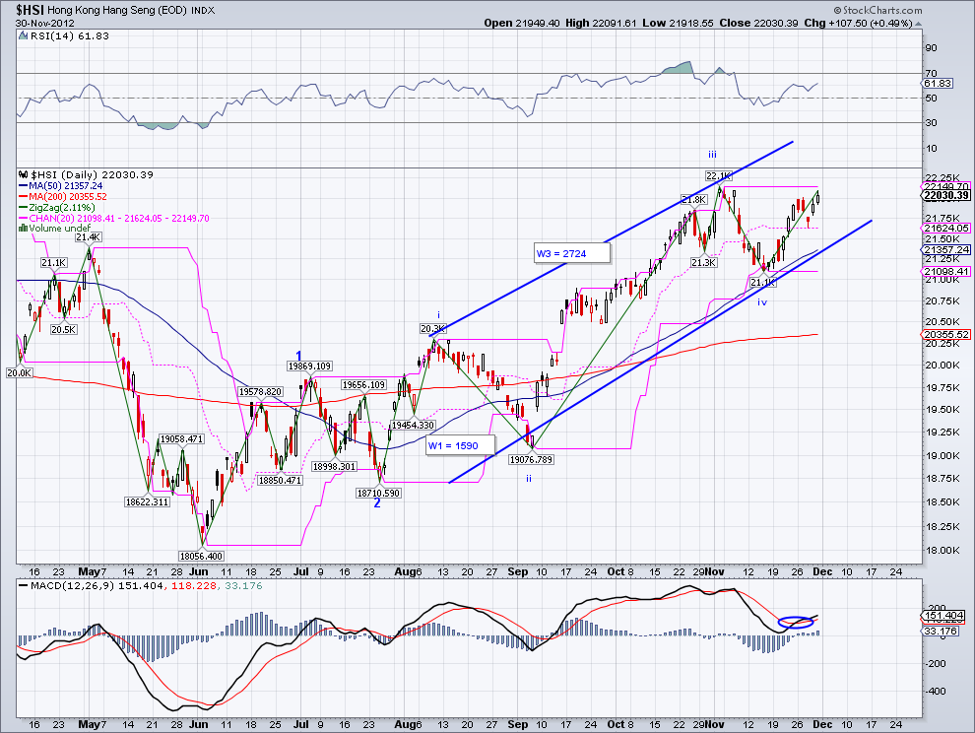Click the upper channel tag 22149.70
Screen dimensions: 975x733
[946, 186]
